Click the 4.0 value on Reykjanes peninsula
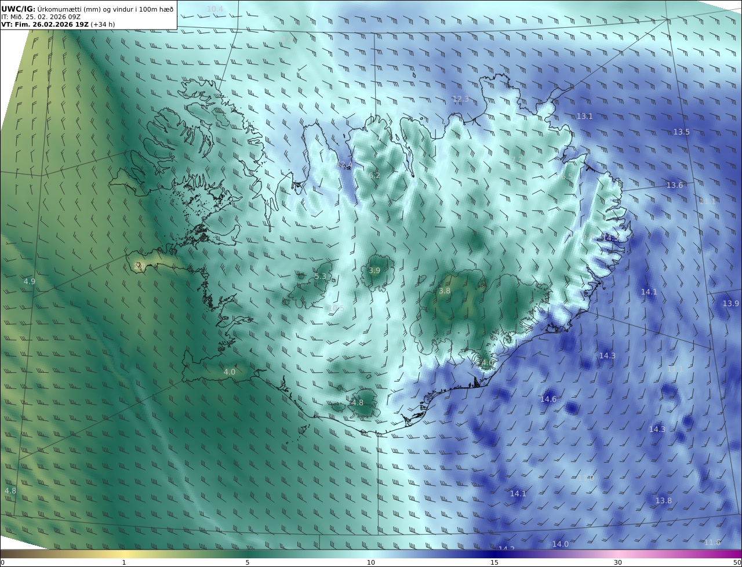 pyautogui.click(x=230, y=372)
